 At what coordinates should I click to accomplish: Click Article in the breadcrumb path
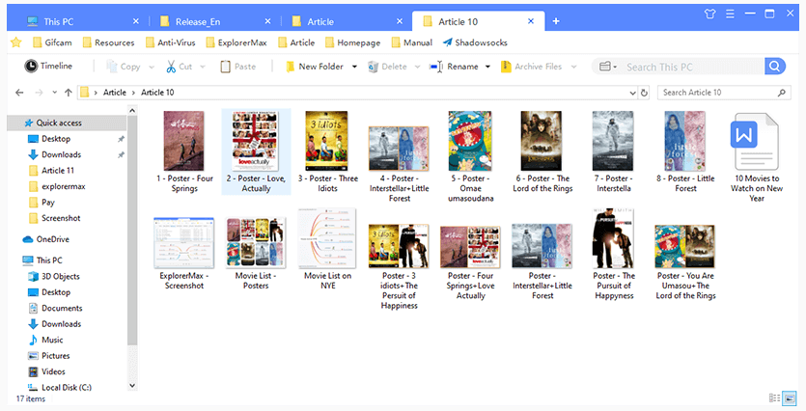pos(115,92)
